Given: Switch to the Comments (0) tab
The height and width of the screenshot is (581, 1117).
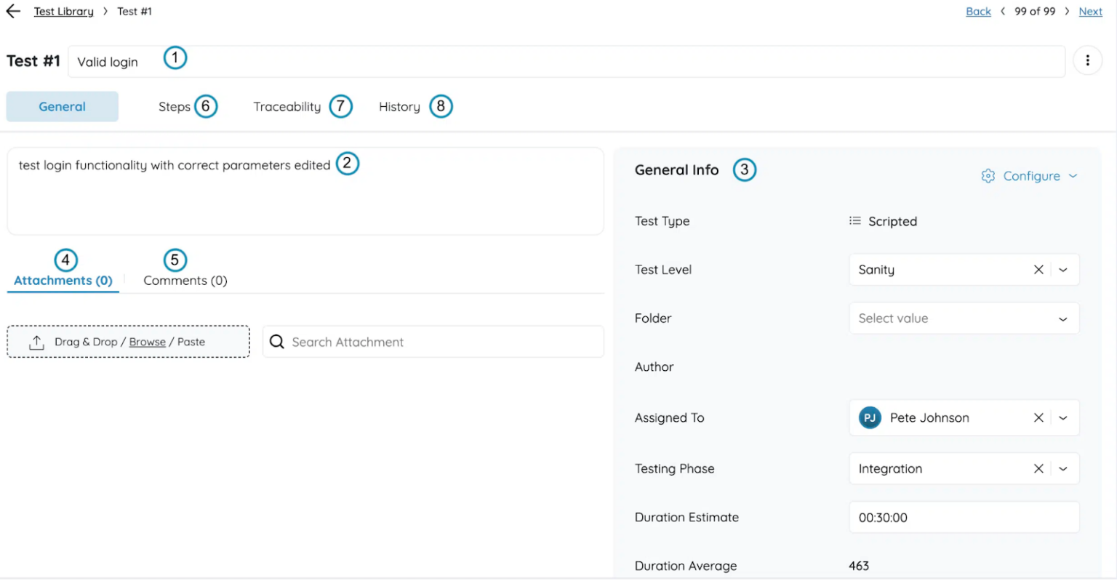Looking at the screenshot, I should coord(185,281).
